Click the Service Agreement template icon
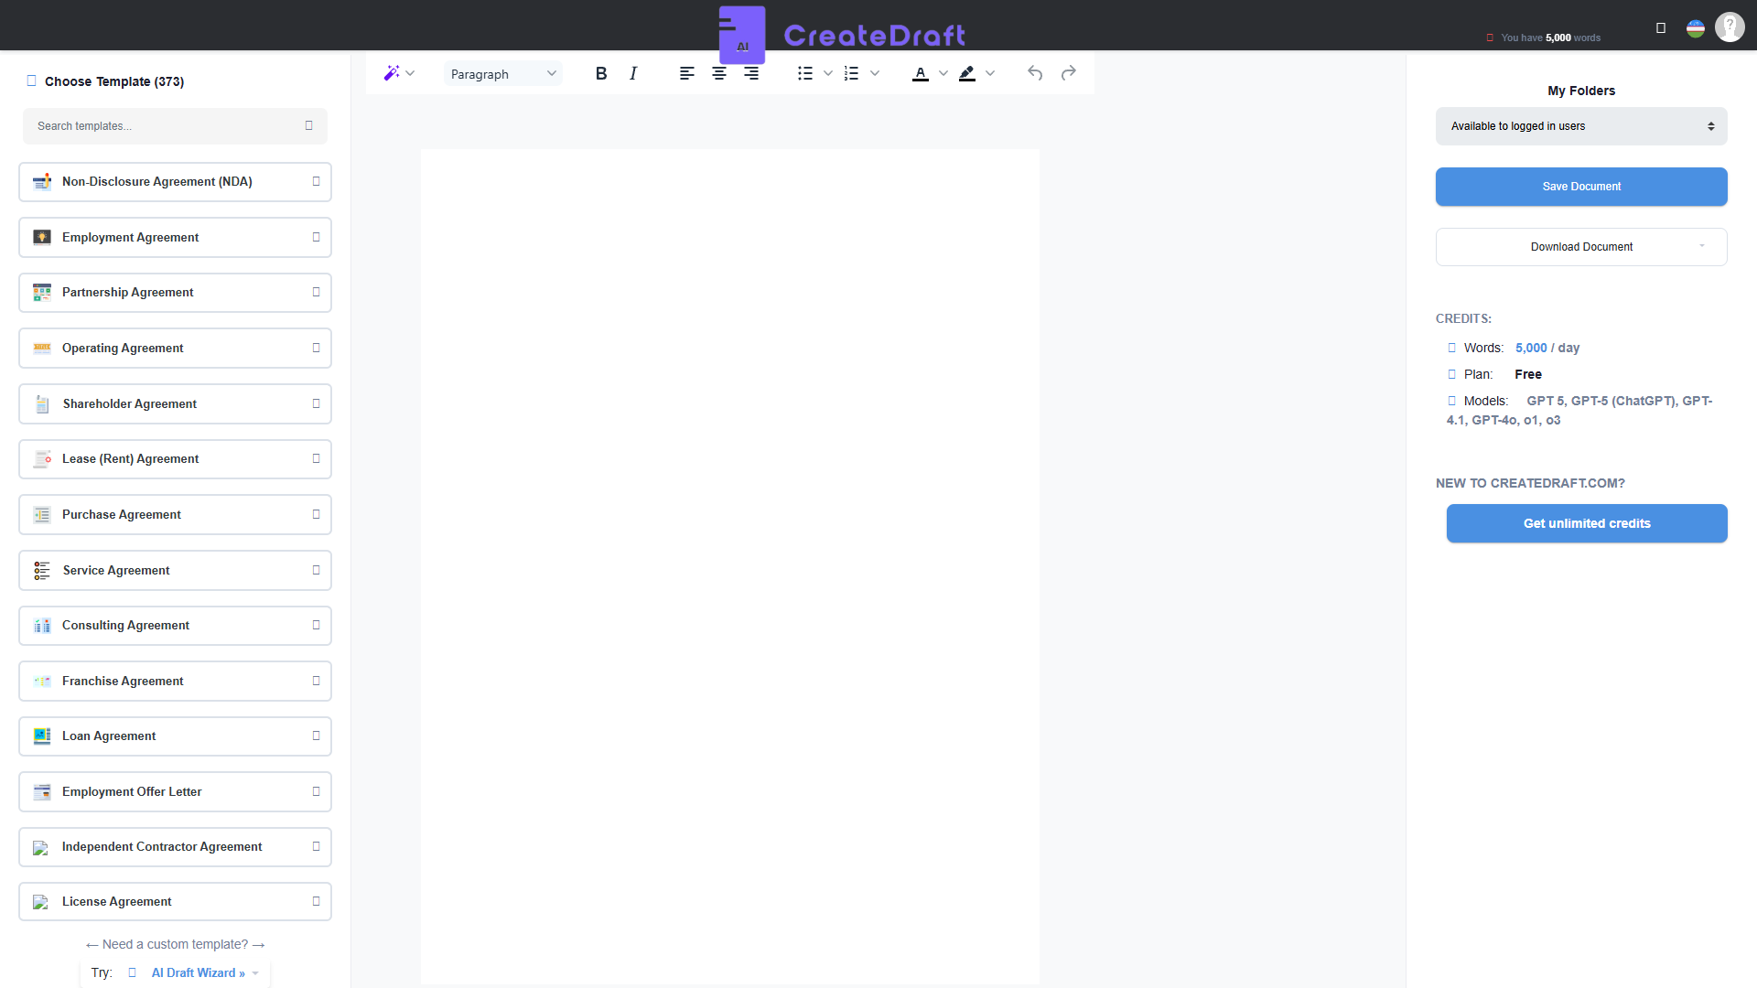1757x988 pixels. pos(42,571)
